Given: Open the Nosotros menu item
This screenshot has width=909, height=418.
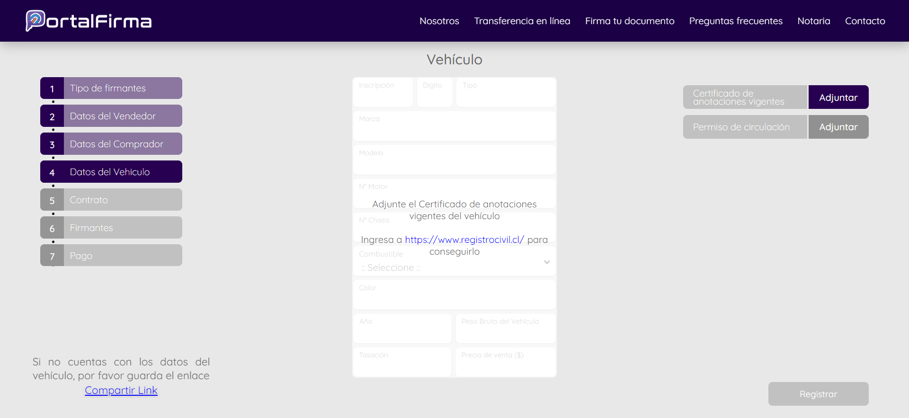Looking at the screenshot, I should pos(439,21).
